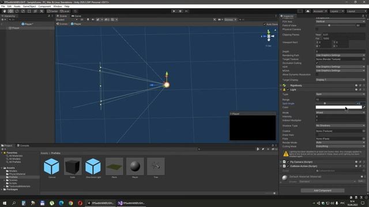Open Rendering Path dropdown

coord(340,55)
